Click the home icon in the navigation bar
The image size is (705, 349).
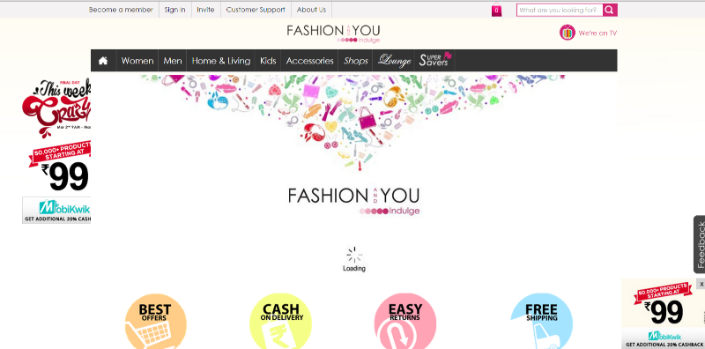(103, 61)
